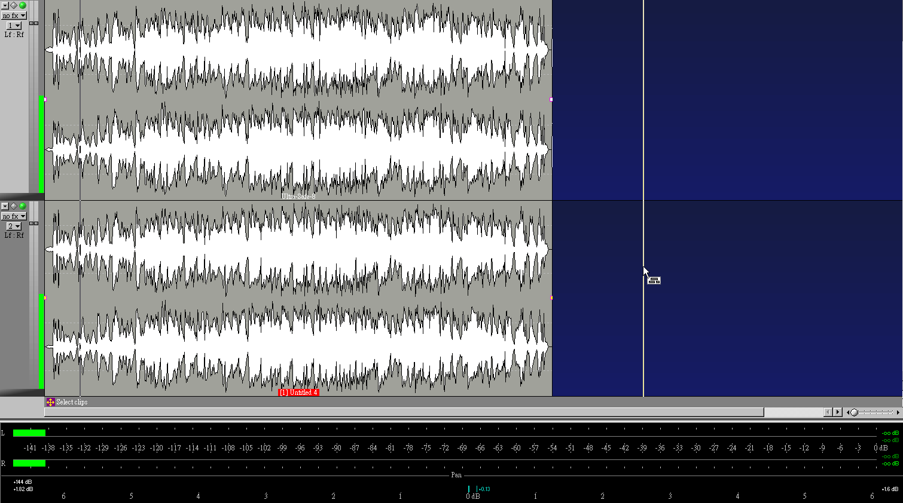Image resolution: width=903 pixels, height=503 pixels.
Task: Open the channel '1' dropdown on track 1
Action: (x=14, y=26)
